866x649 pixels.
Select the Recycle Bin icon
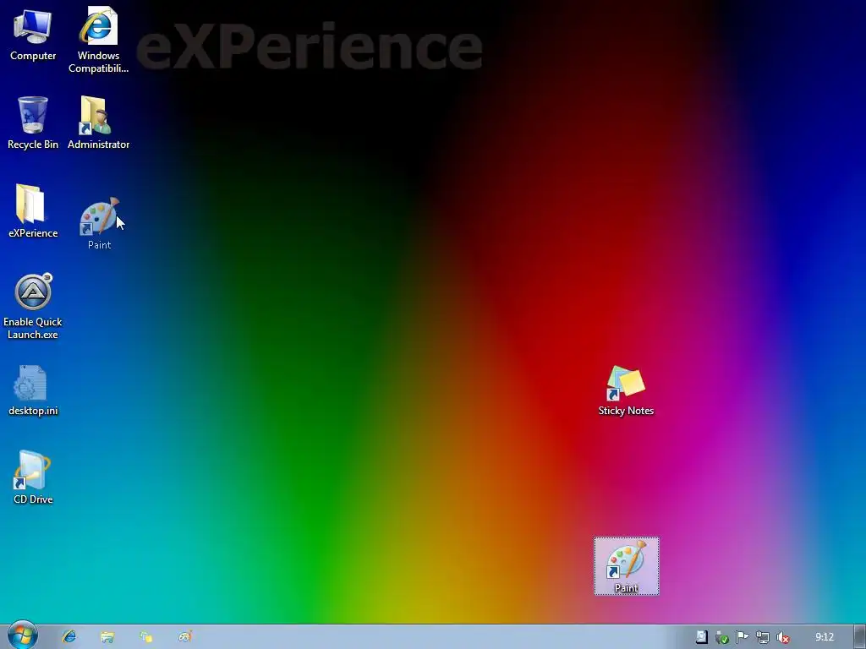tap(33, 123)
